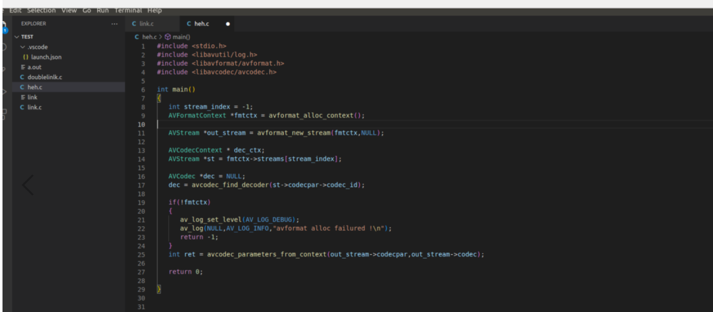713x312 pixels.
Task: Click the unsaved dot on heh.c tab
Action: pyautogui.click(x=228, y=24)
